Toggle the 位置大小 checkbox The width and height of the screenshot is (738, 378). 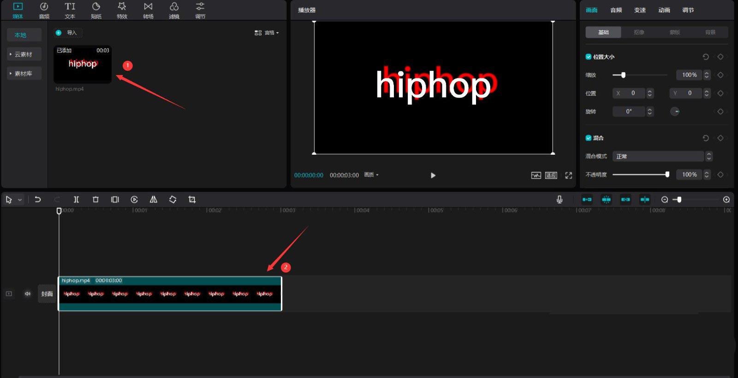(x=589, y=57)
